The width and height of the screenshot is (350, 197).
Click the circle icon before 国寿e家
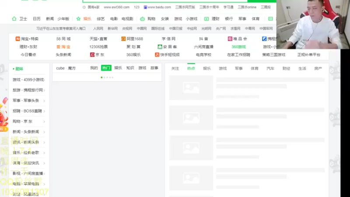tap(84, 7)
